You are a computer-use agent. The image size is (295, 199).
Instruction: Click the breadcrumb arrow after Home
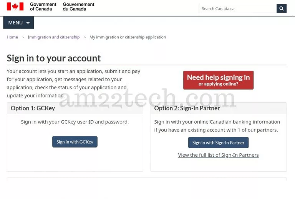23,37
